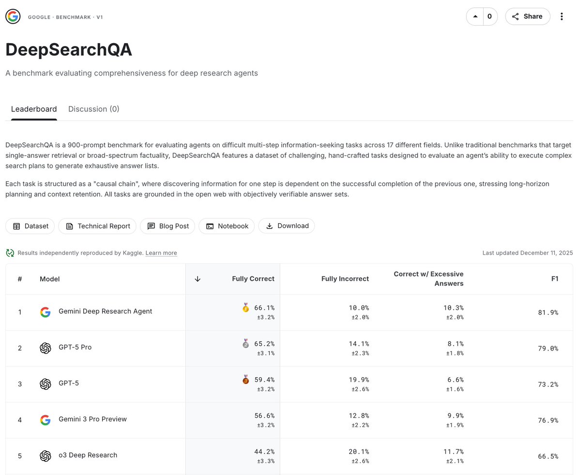Click the GOOGLE · BENCHMARK · V1 label
Viewport: 581px width, 475px height.
65,17
